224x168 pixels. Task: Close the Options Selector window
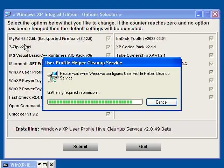point(215,14)
